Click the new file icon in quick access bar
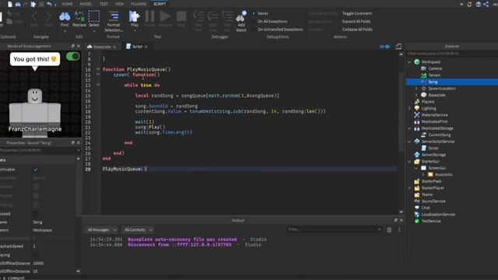The width and height of the screenshot is (498, 280). pos(10,4)
